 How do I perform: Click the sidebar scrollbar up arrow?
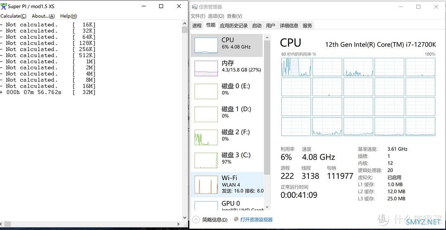pyautogui.click(x=267, y=37)
